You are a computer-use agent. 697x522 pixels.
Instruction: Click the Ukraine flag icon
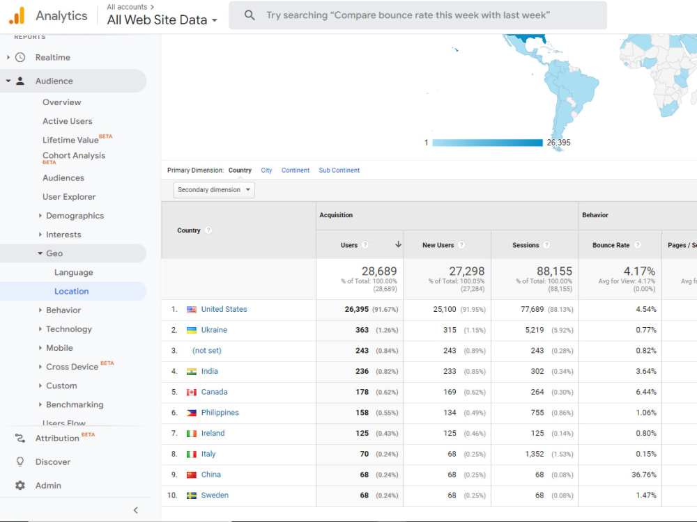(192, 330)
